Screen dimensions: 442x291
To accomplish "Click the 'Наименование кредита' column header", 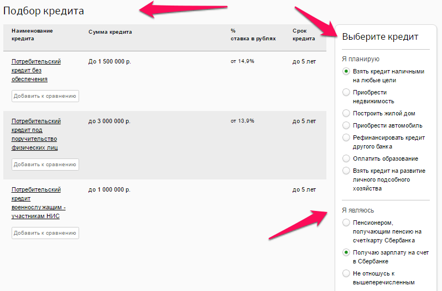I will pos(32,35).
